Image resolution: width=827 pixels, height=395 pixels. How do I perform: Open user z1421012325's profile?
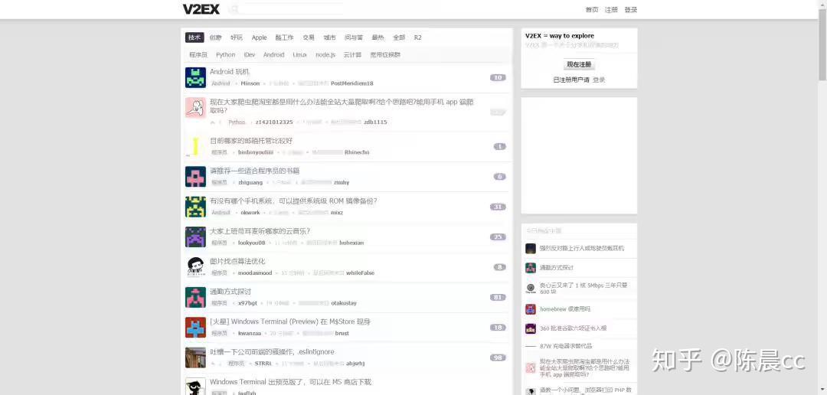tap(273, 122)
